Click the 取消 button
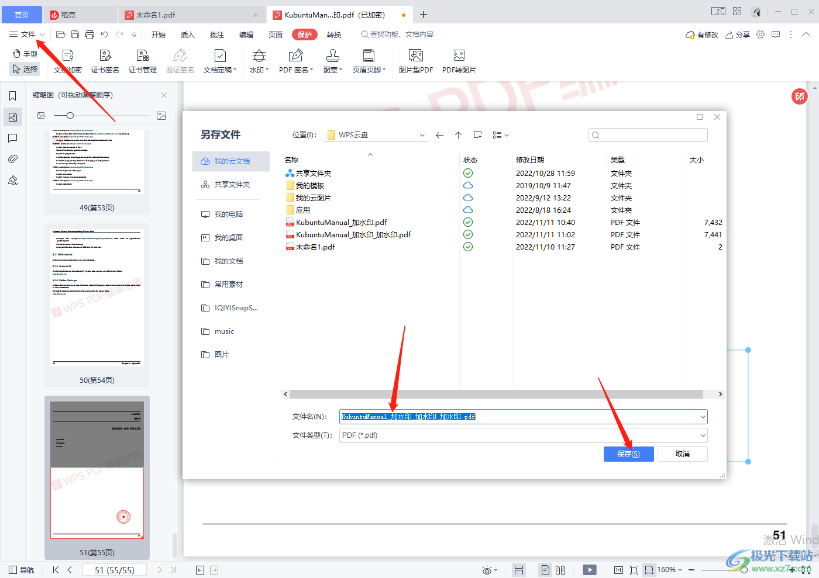 [682, 454]
